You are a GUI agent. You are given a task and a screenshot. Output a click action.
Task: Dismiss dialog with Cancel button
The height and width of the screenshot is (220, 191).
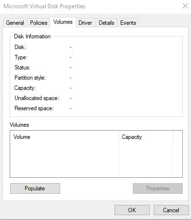coord(171,210)
